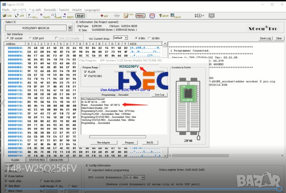286x193 pixels.
Task: Open the Device menu
Action: coord(50,10)
